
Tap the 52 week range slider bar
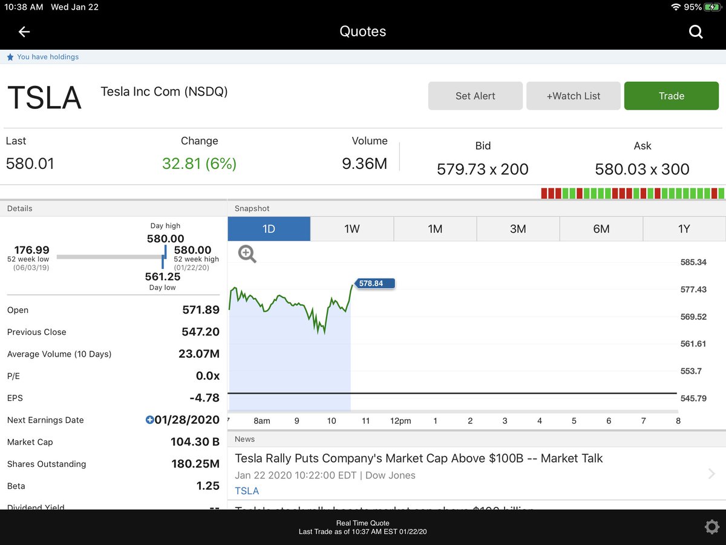click(x=111, y=257)
